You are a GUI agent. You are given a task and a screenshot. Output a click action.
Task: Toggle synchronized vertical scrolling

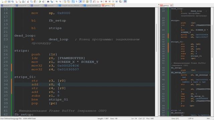point(65,1)
